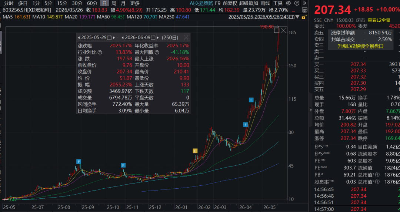Open the help question mark icon in toolbar

[297, 3]
